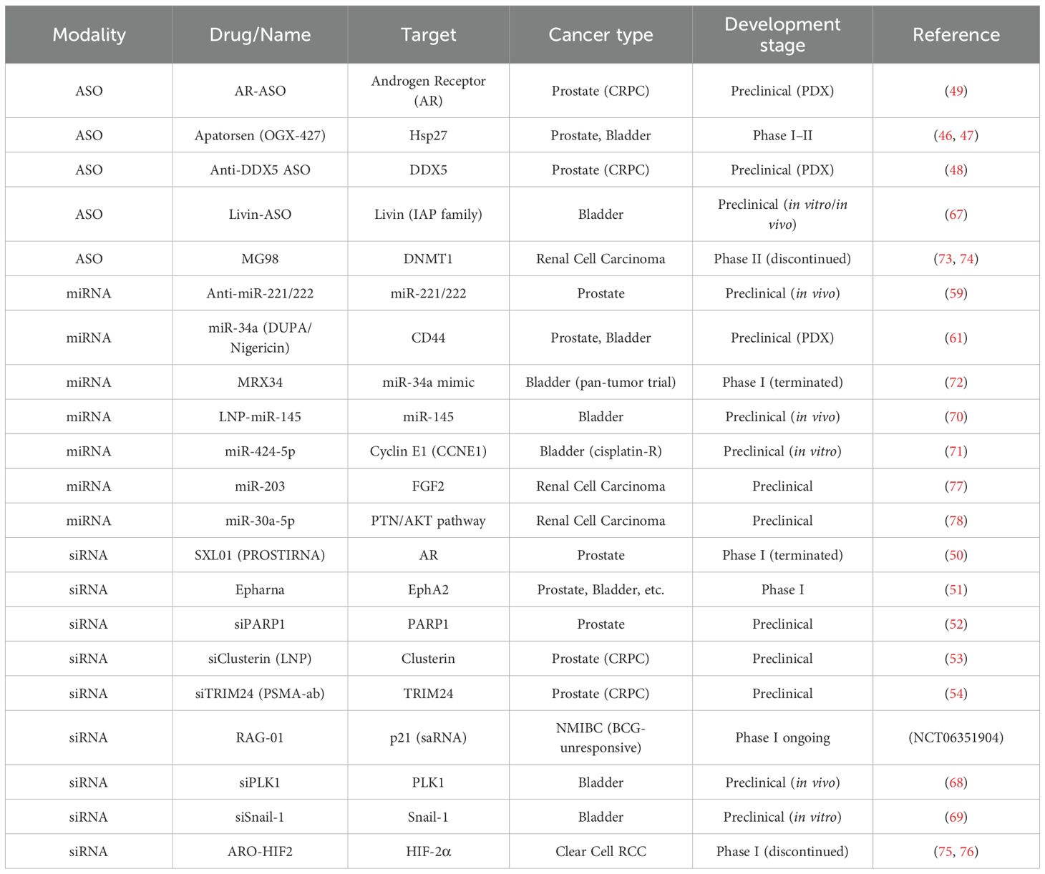Click the Renal Cell Carcinoma cell for MG98
The height and width of the screenshot is (874, 1045).
pos(601,258)
